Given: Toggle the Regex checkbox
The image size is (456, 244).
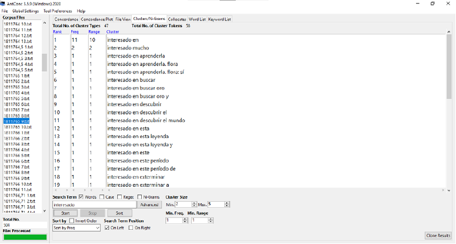Looking at the screenshot, I should [121, 197].
